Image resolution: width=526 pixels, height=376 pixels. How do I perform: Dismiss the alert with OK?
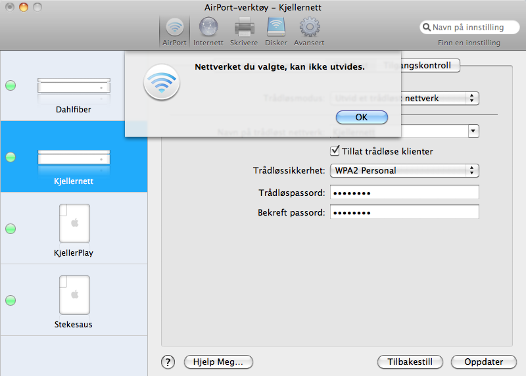click(x=362, y=118)
